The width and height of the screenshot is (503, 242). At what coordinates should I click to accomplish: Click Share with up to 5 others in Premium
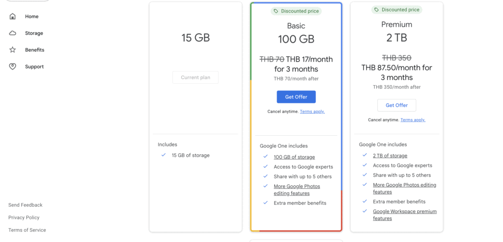point(402,175)
